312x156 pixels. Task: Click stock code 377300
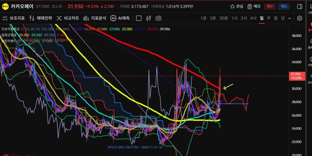42,6
